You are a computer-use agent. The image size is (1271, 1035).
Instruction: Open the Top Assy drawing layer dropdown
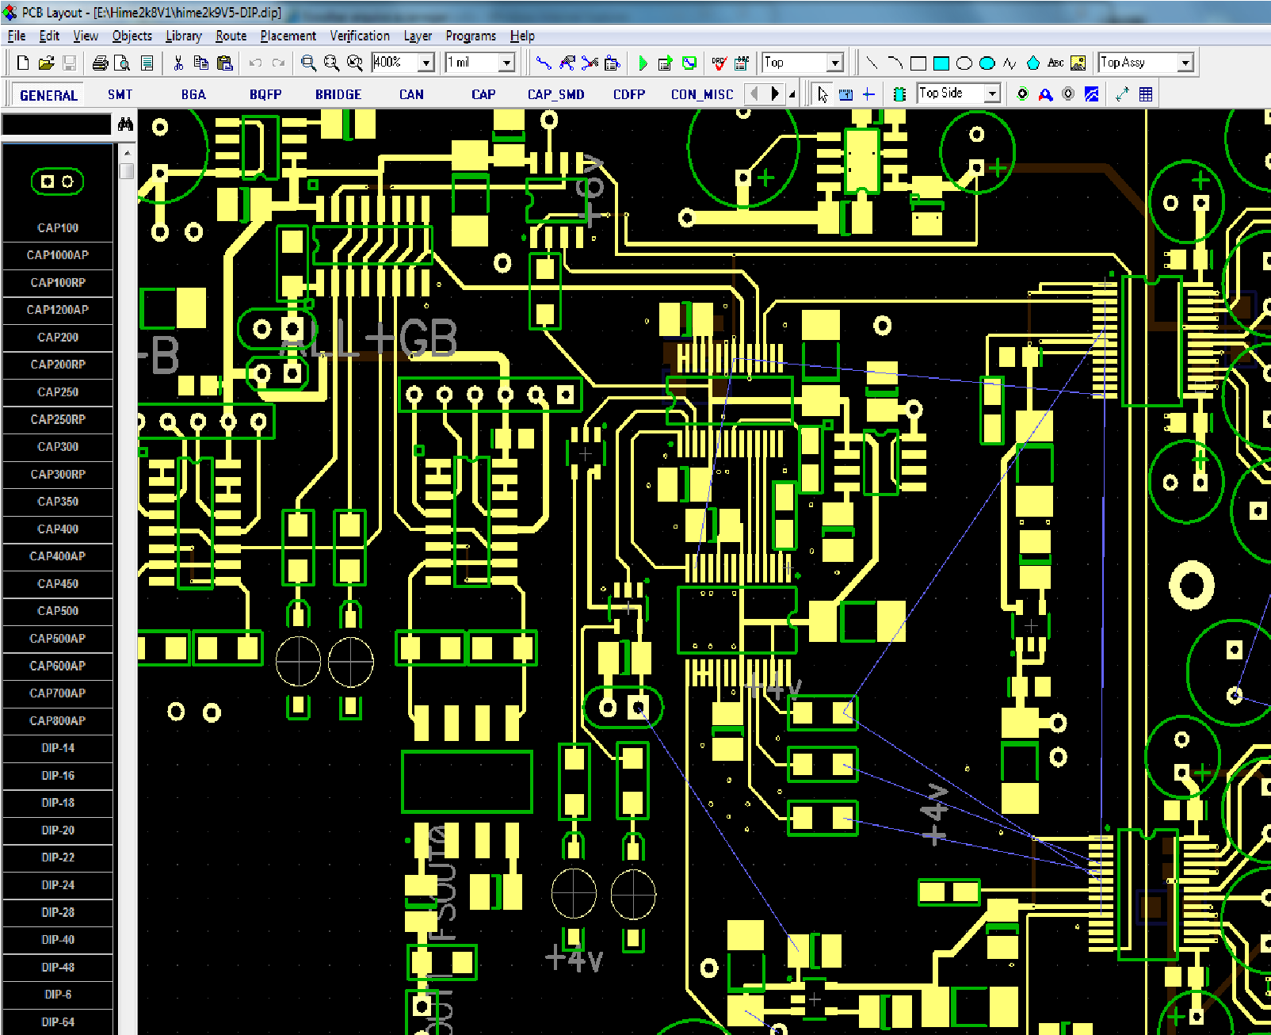tap(1185, 63)
